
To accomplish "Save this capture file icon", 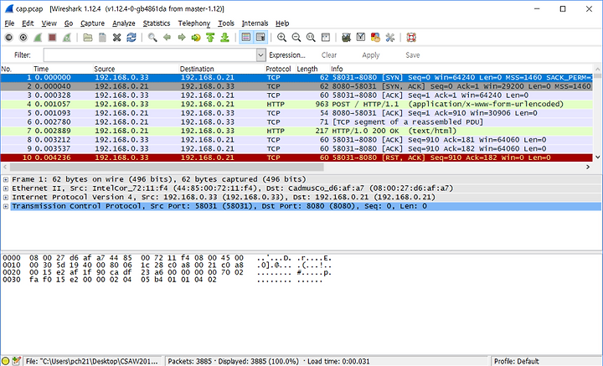I will pos(102,38).
